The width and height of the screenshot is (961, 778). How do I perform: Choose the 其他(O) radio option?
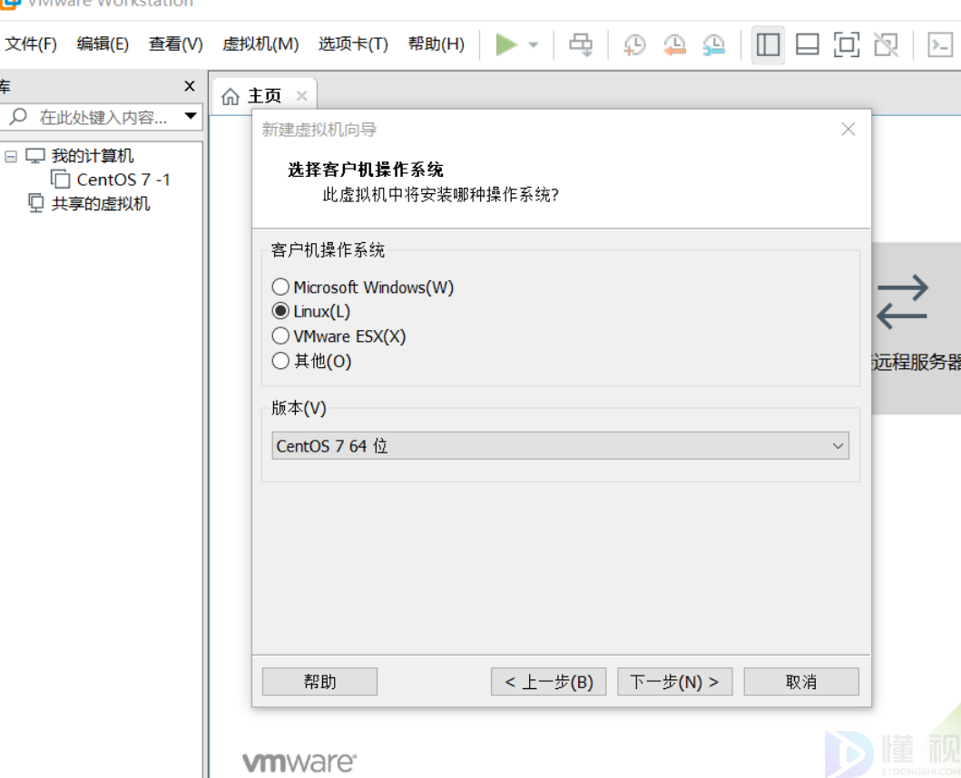(281, 361)
